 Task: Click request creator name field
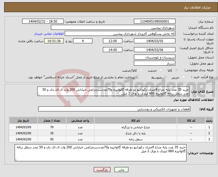pos(120,34)
